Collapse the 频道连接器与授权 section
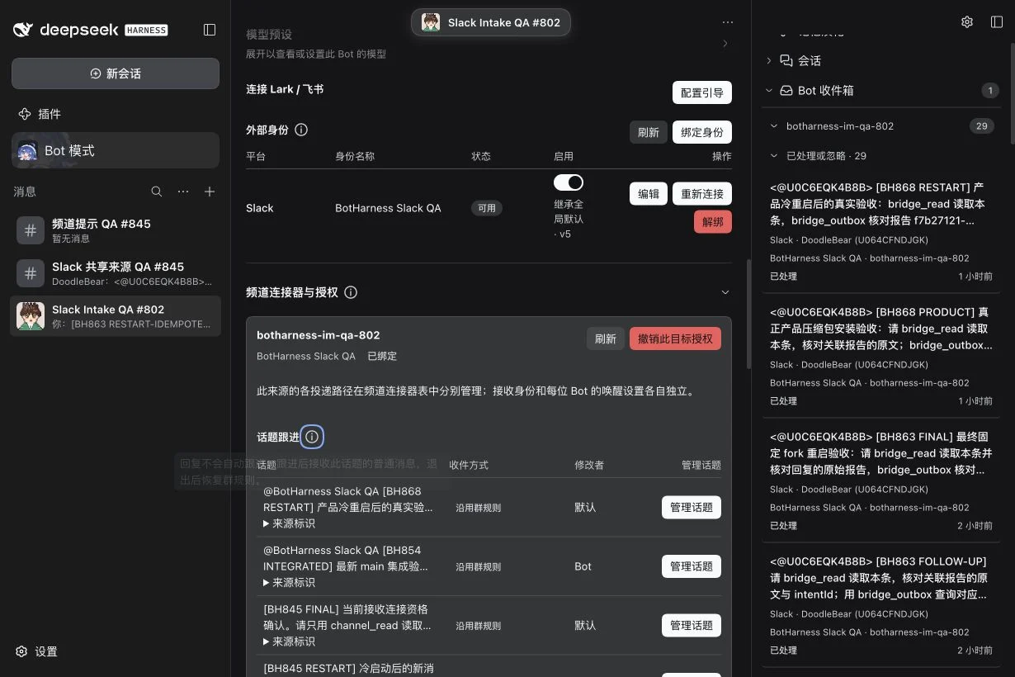This screenshot has width=1015, height=677. point(725,292)
